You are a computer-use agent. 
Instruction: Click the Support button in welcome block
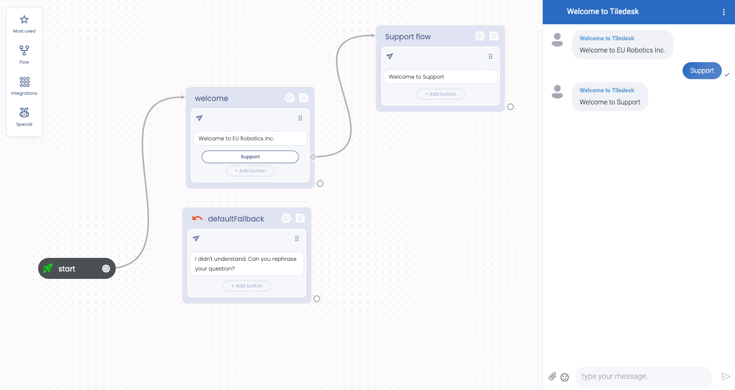(250, 157)
